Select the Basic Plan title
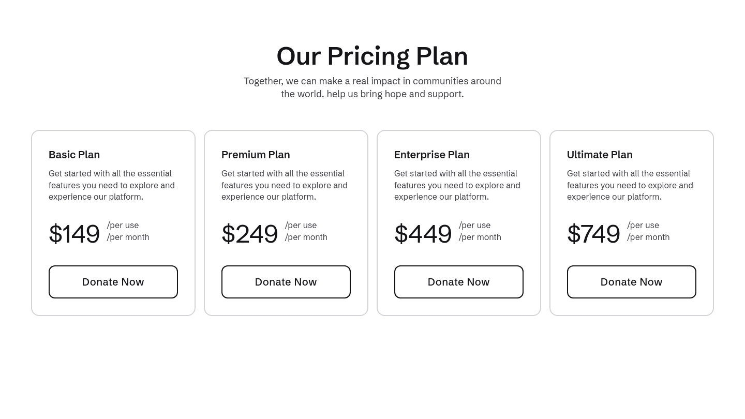 (x=74, y=155)
